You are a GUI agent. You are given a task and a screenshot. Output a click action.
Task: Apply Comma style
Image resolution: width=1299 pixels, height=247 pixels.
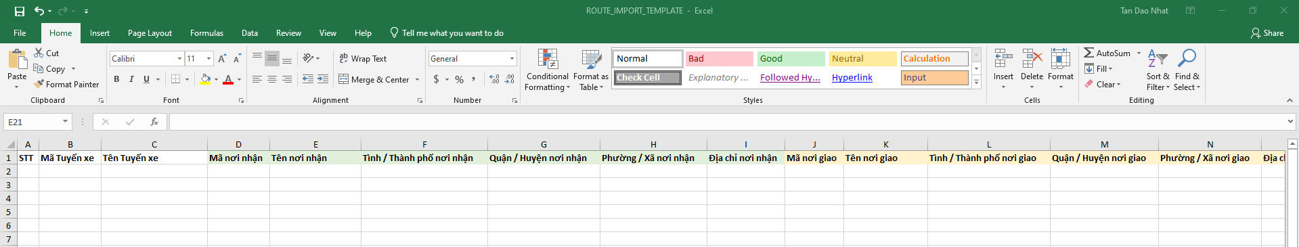click(x=474, y=79)
